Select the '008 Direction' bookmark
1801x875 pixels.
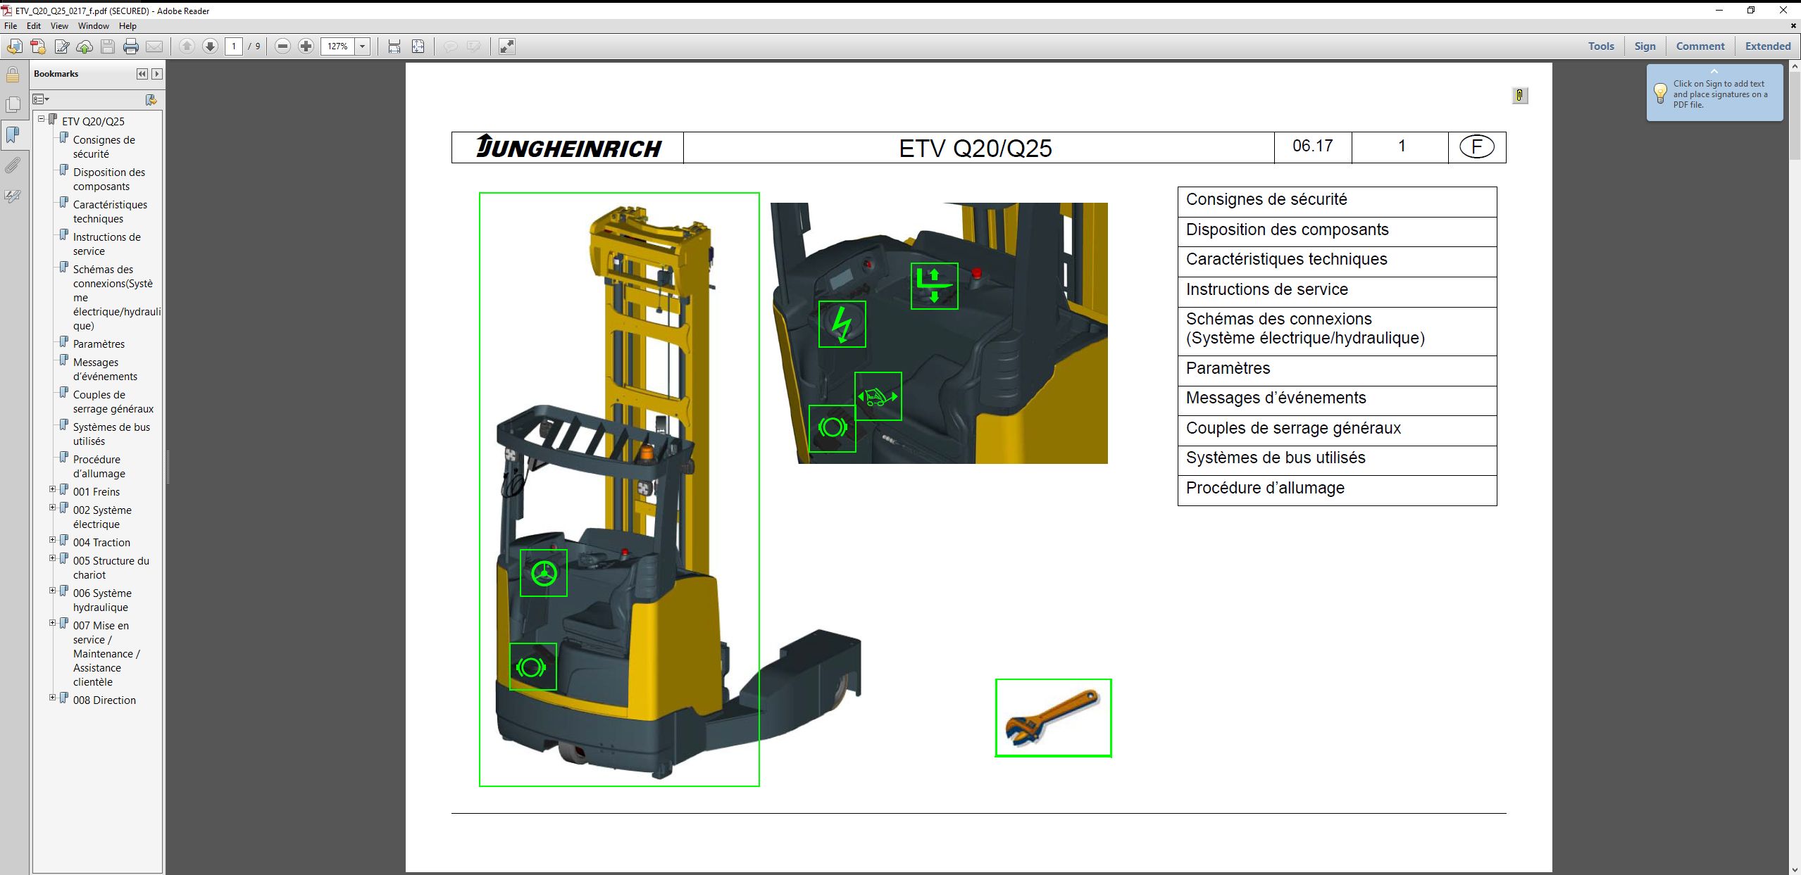pos(104,700)
